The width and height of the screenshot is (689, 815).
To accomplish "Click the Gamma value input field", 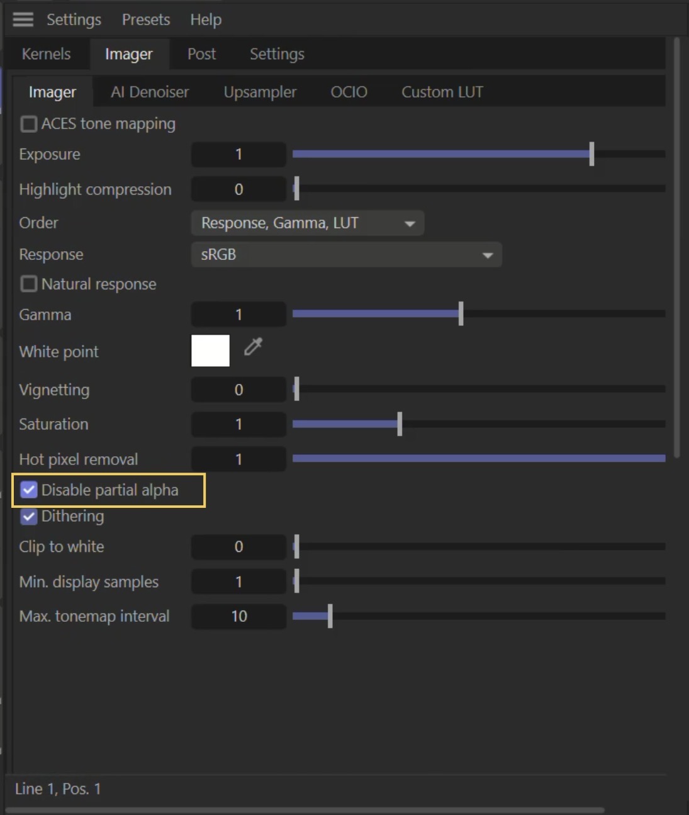I will click(238, 315).
